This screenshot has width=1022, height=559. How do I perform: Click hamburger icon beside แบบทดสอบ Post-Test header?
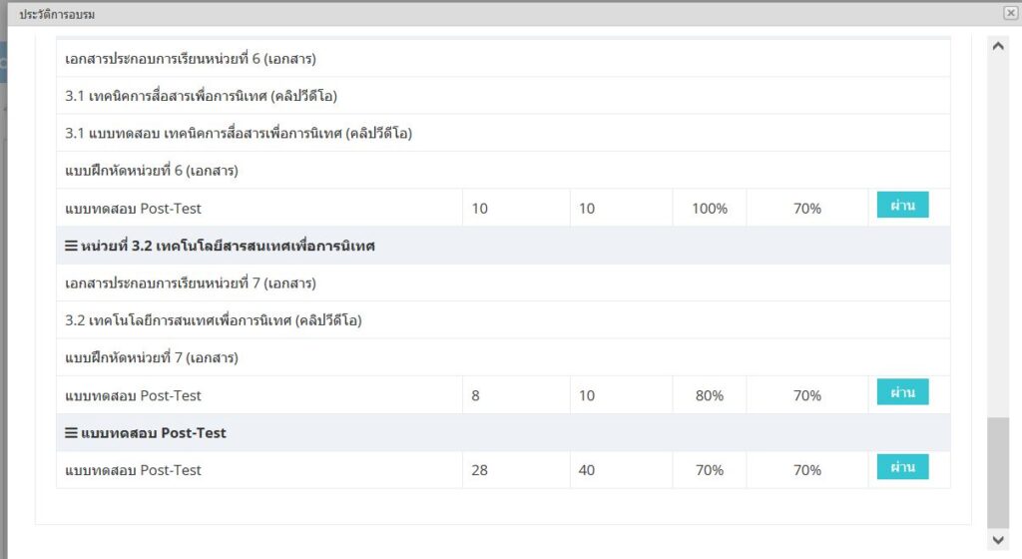pos(71,433)
